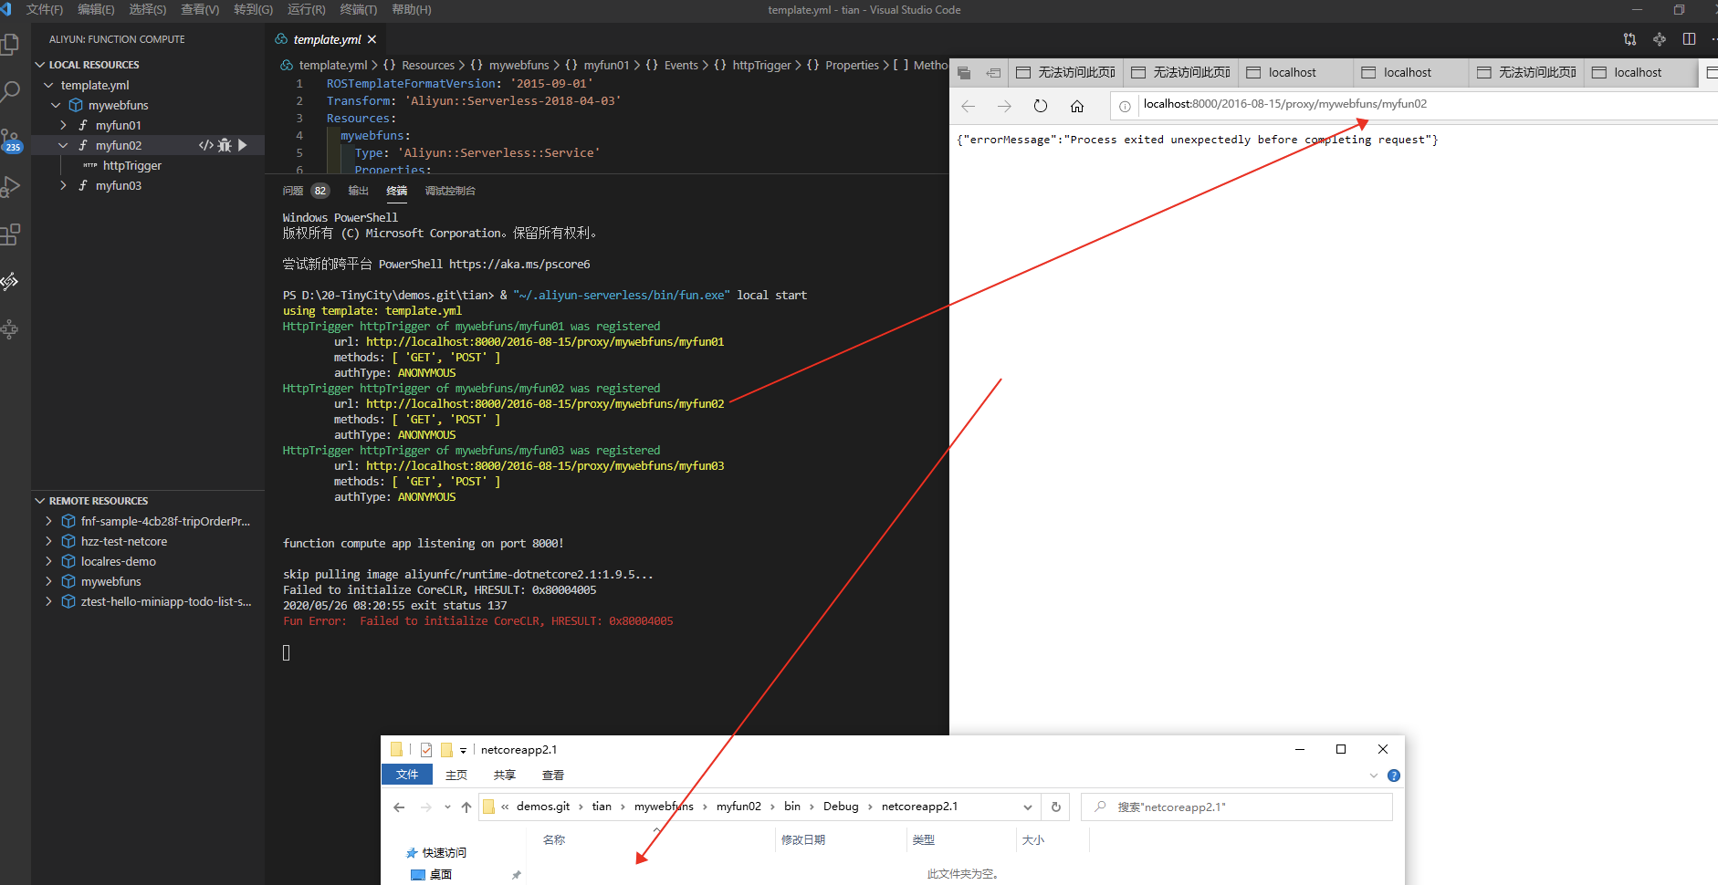Click the httpTrigger breadcrumb item
Screen dimensions: 1718x885
click(x=763, y=65)
